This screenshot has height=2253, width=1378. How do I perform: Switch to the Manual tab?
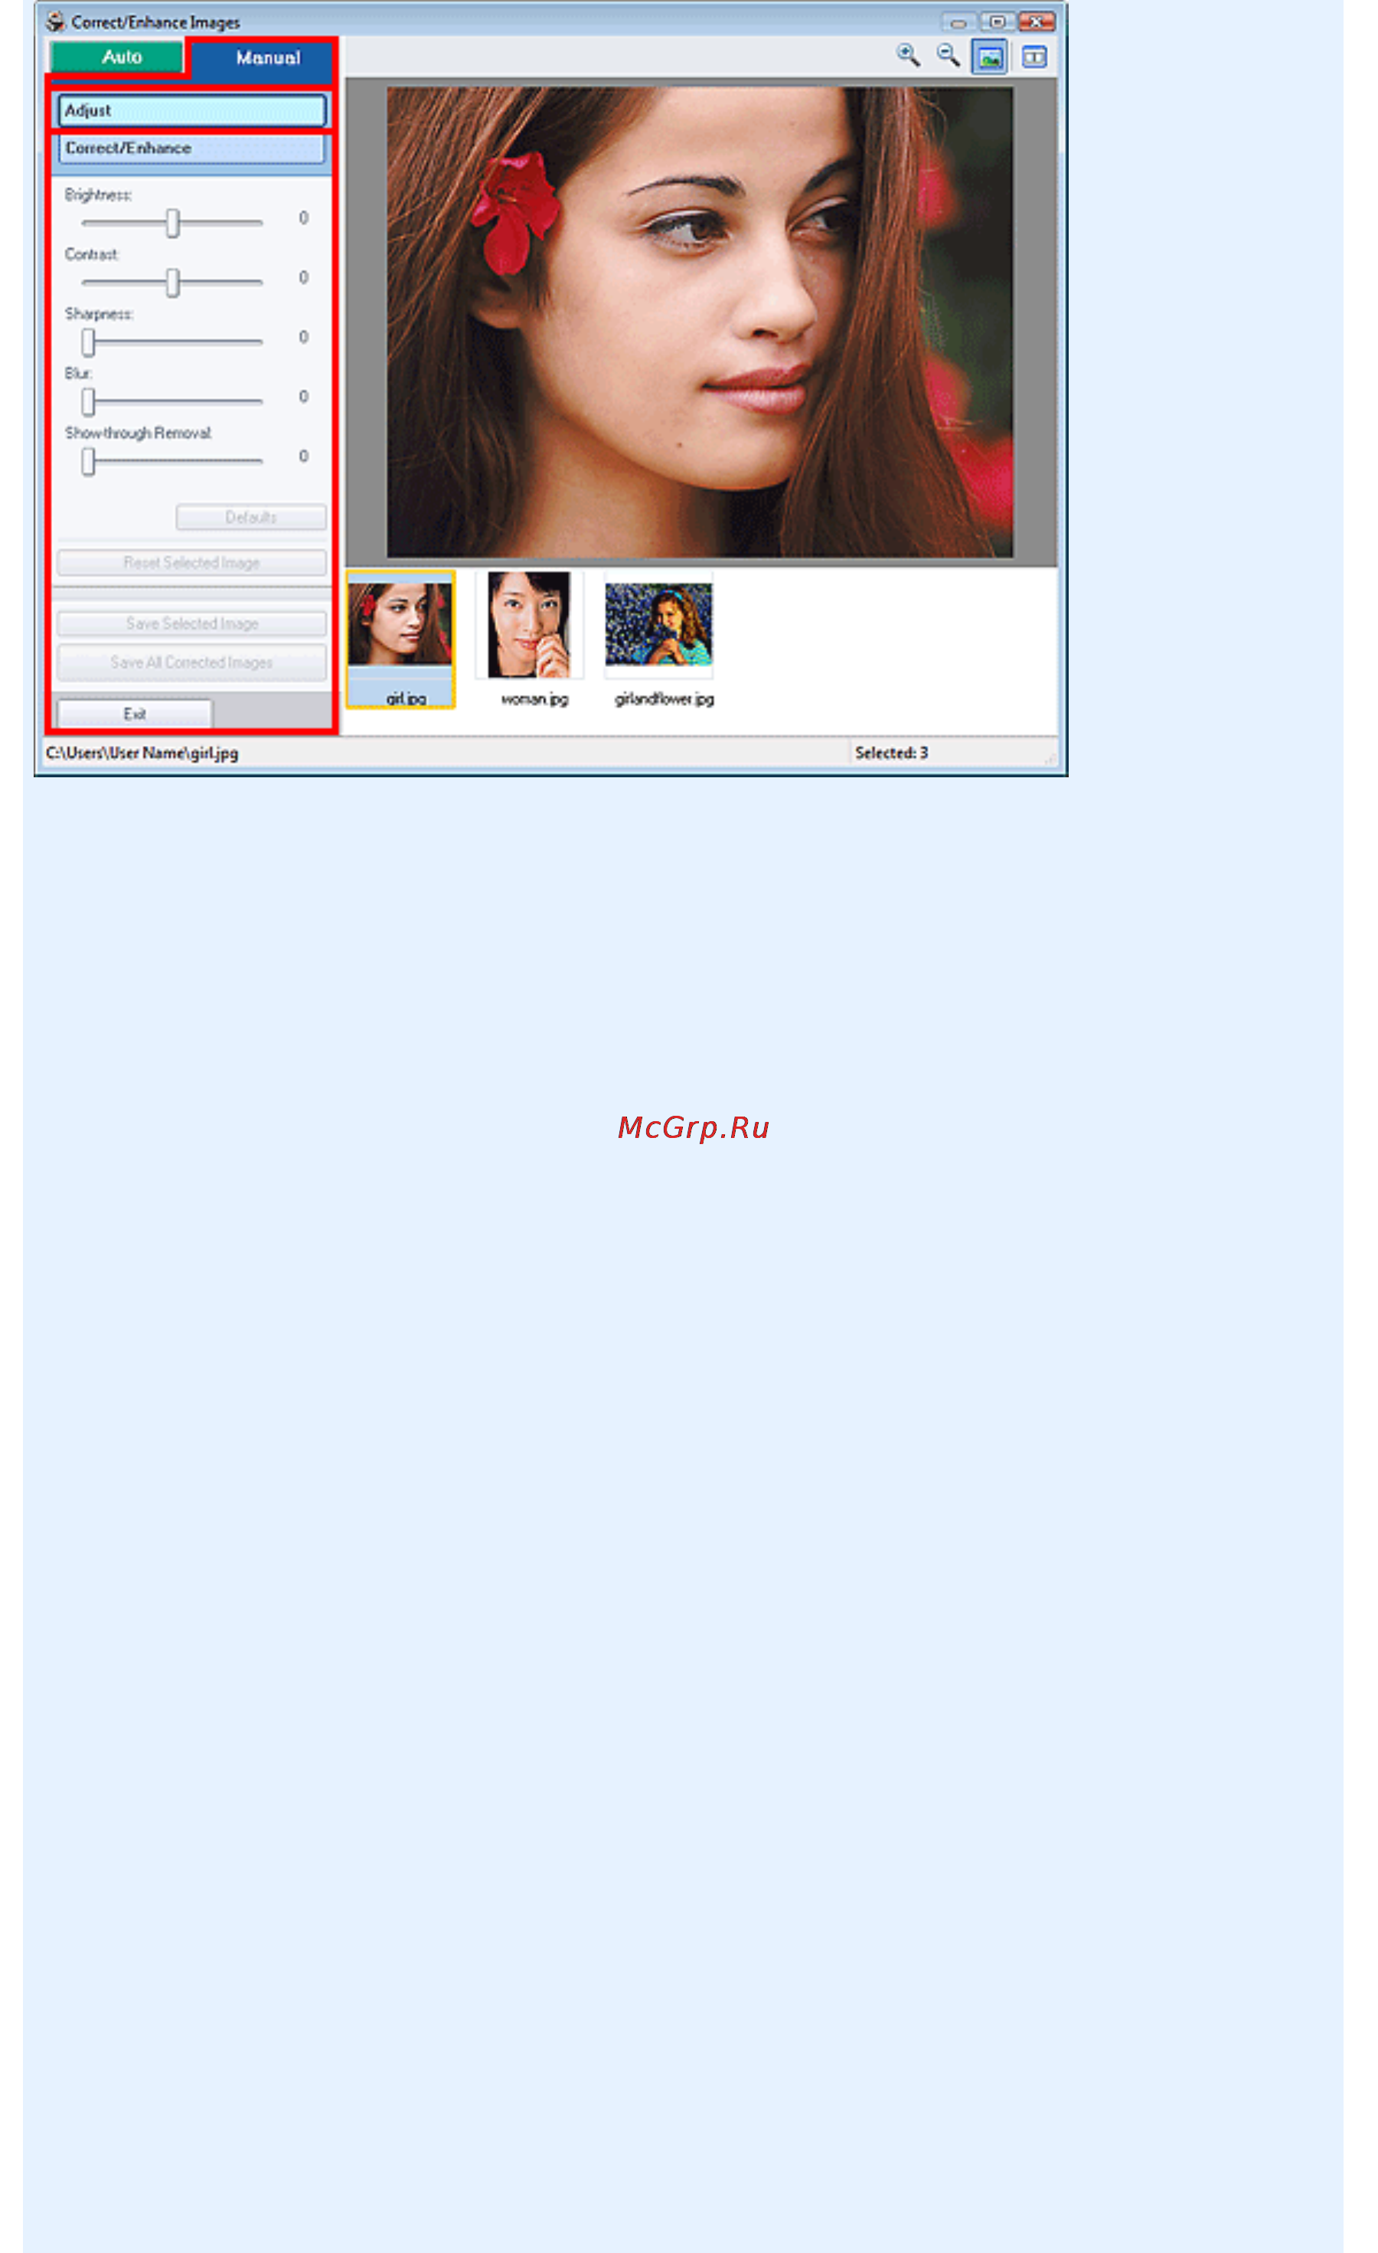263,58
